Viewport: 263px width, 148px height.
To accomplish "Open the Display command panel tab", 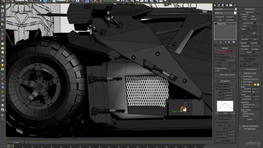I will click(x=231, y=5).
